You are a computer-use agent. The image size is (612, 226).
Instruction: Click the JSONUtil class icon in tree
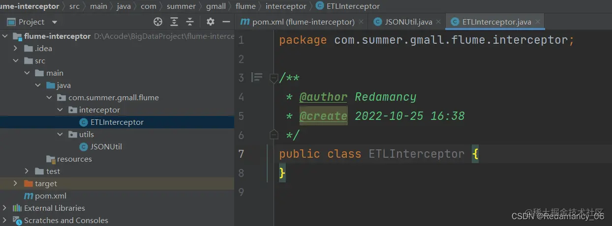click(x=84, y=146)
